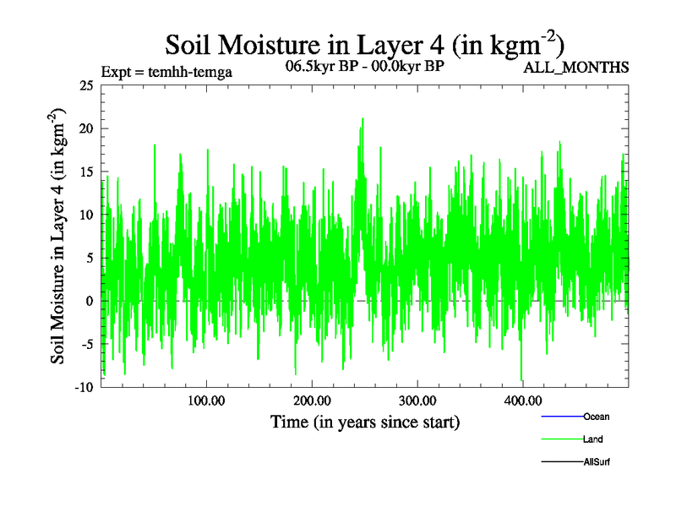Click the -10 y-axis tick label
Viewport: 676px width, 507px height.
(84, 387)
